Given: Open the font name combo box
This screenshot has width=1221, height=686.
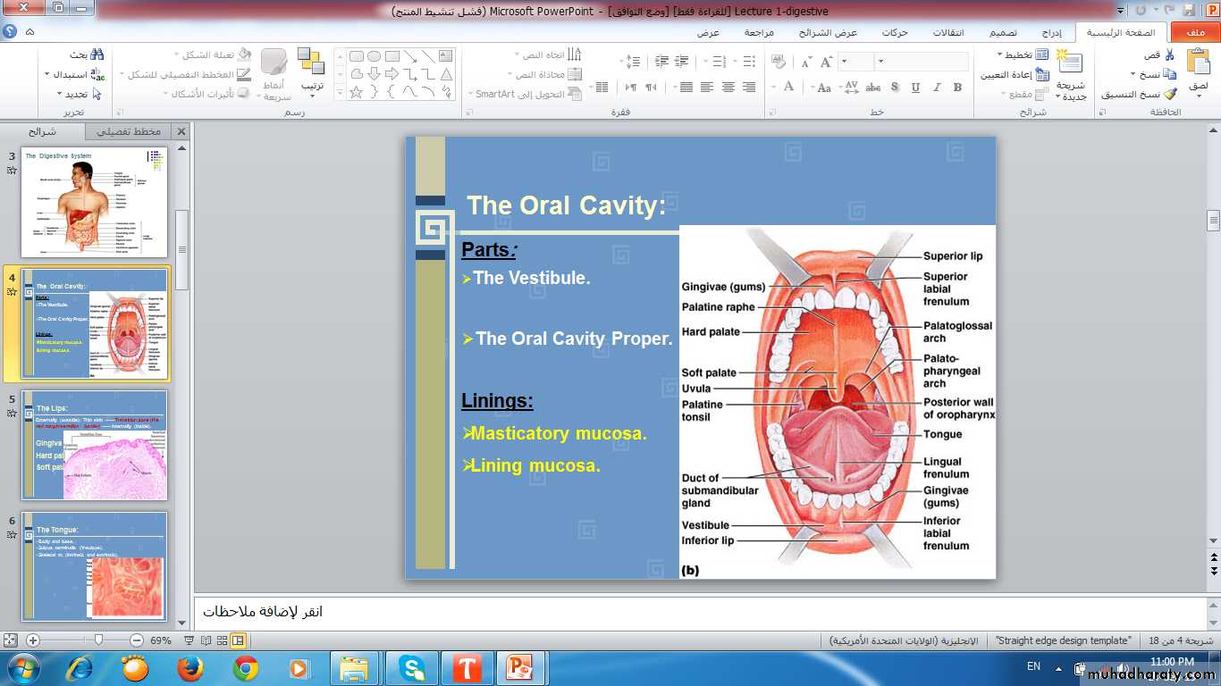Looking at the screenshot, I should coord(921,62).
